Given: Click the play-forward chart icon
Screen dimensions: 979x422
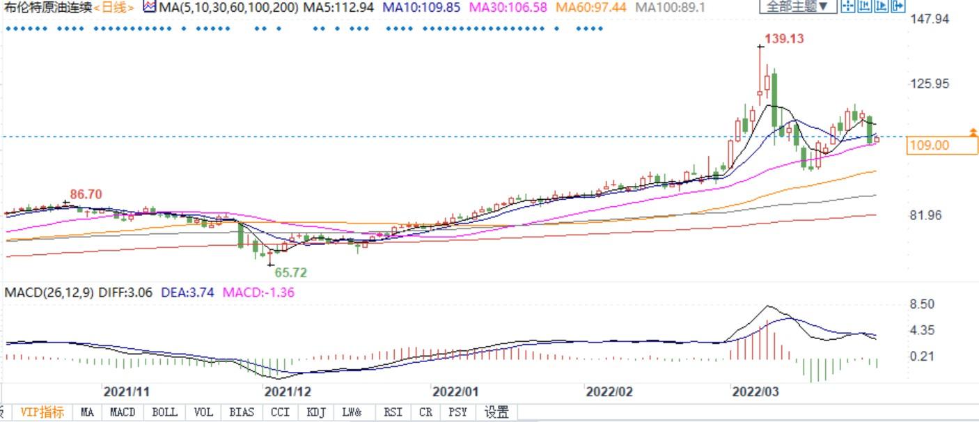Looking at the screenshot, I should pos(881,7).
